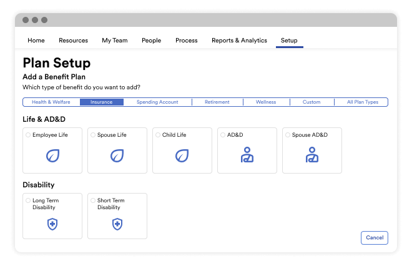Image resolution: width=412 pixels, height=266 pixels.
Task: Switch to the Spending Account tab
Action: 157,102
